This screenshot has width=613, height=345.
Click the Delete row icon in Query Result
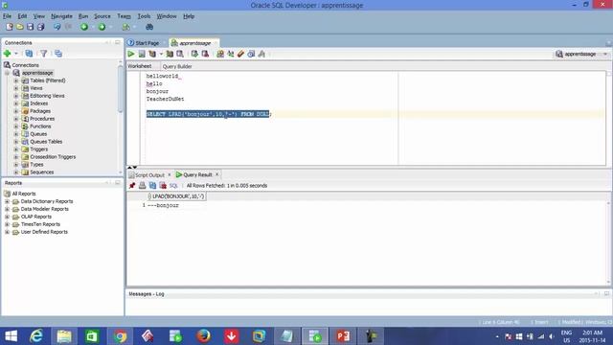pos(163,185)
